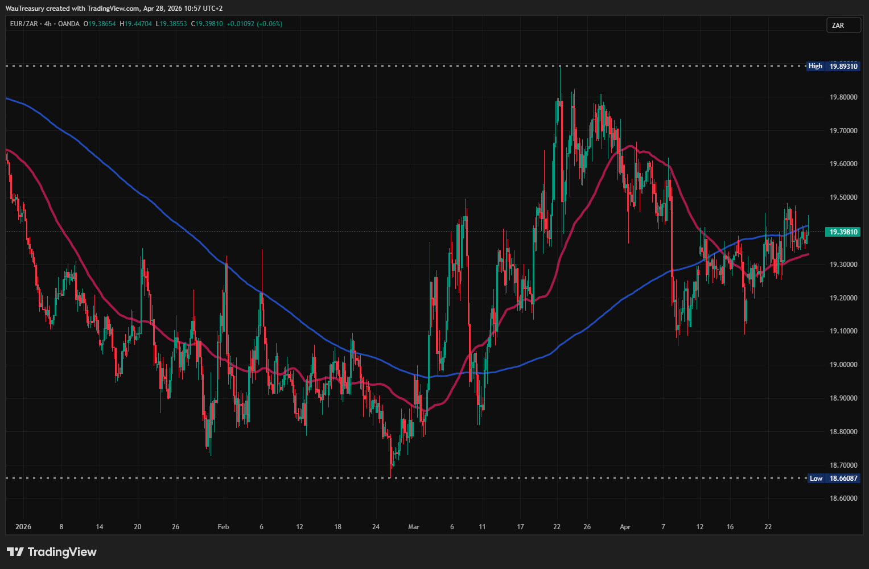
Task: Click the 18.90000 price axis label
Action: click(843, 398)
